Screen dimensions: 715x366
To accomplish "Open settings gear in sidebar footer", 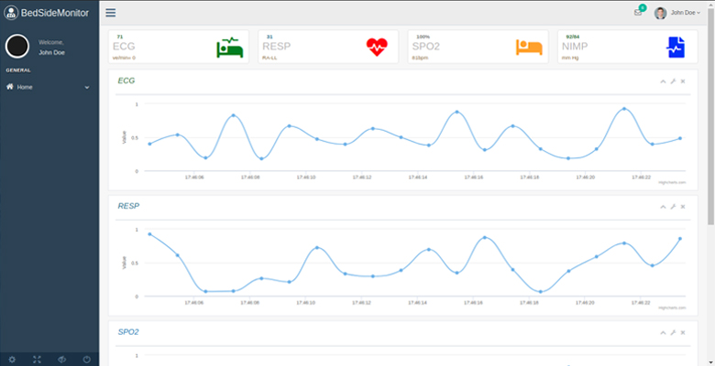I will click(x=12, y=359).
